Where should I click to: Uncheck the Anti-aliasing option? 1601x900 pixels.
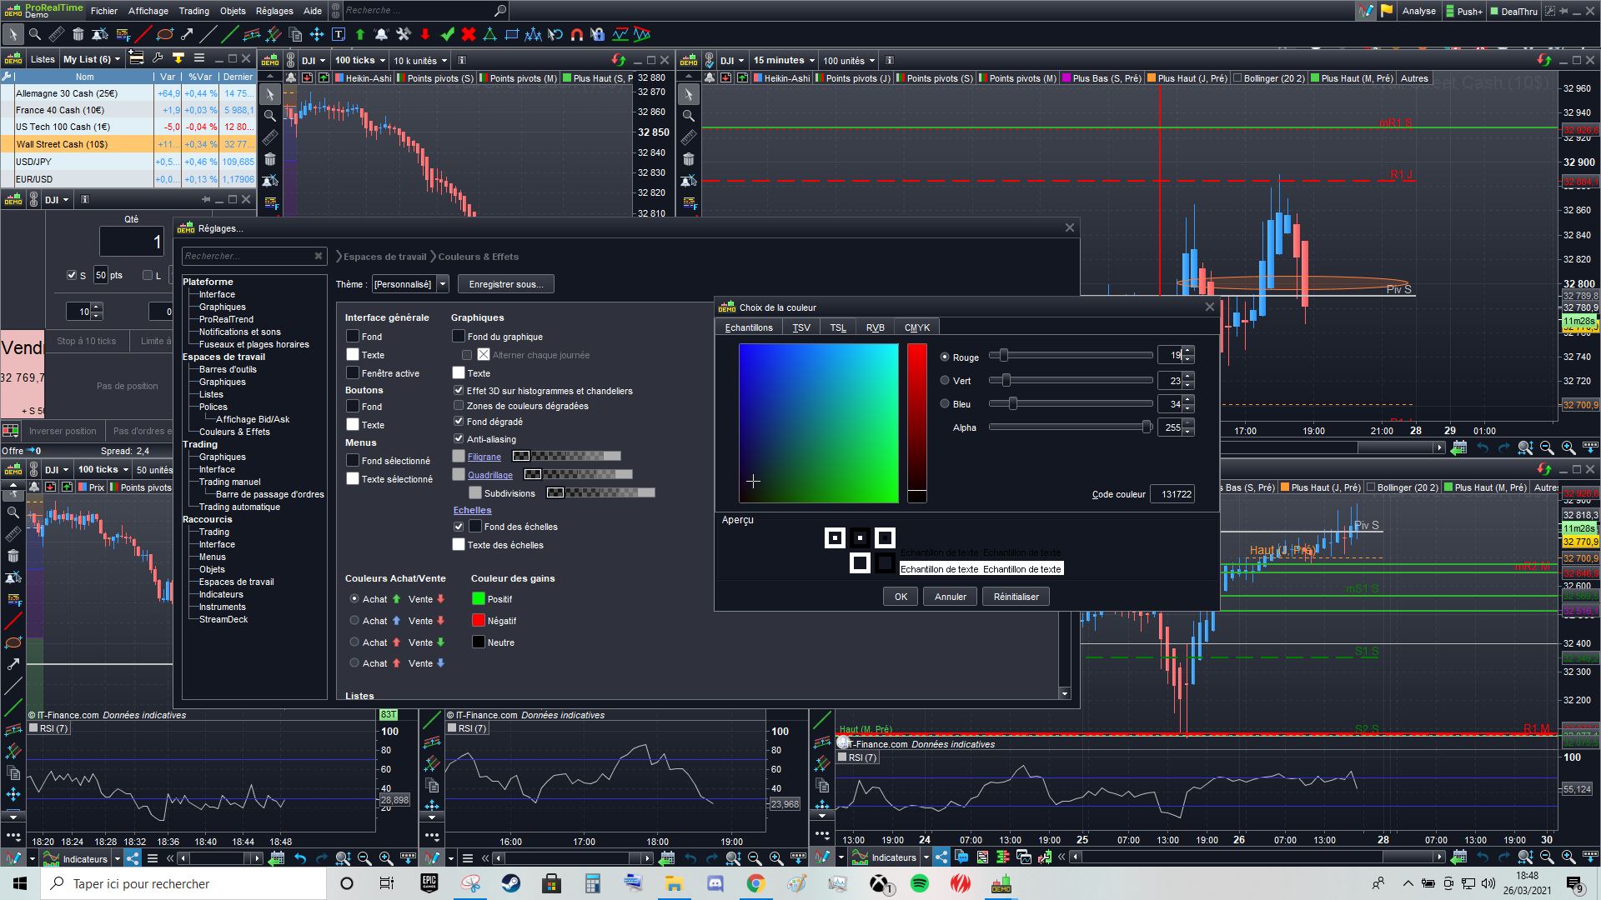(459, 439)
